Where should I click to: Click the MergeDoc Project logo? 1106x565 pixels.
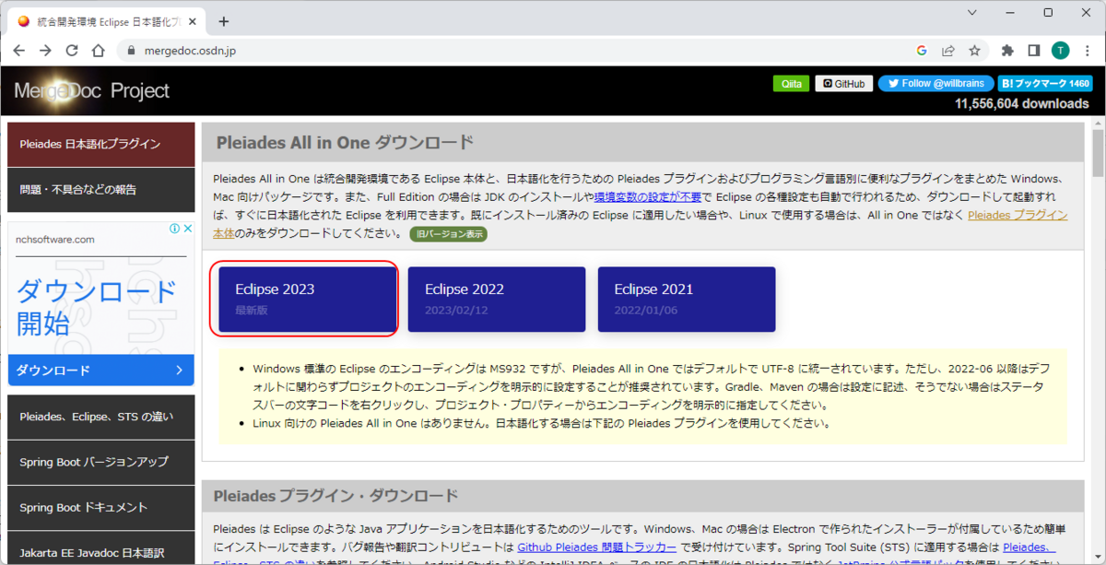92,90
